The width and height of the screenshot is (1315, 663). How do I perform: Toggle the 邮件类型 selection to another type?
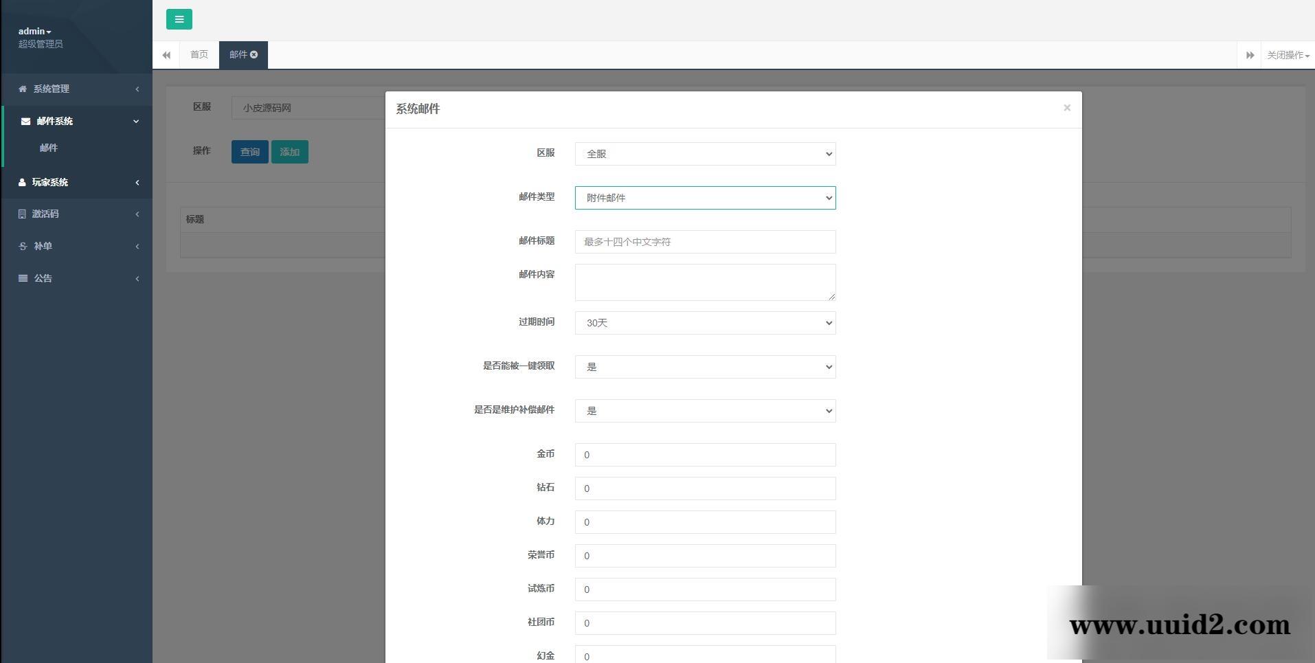coord(704,198)
